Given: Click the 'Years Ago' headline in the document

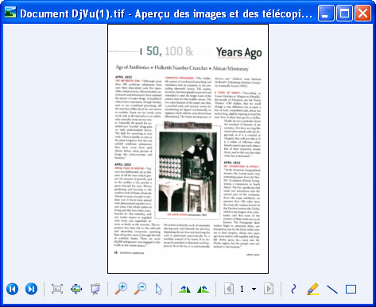Looking at the screenshot, I should point(238,52).
